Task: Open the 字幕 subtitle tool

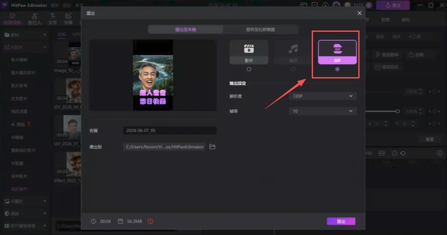Action: point(68,19)
